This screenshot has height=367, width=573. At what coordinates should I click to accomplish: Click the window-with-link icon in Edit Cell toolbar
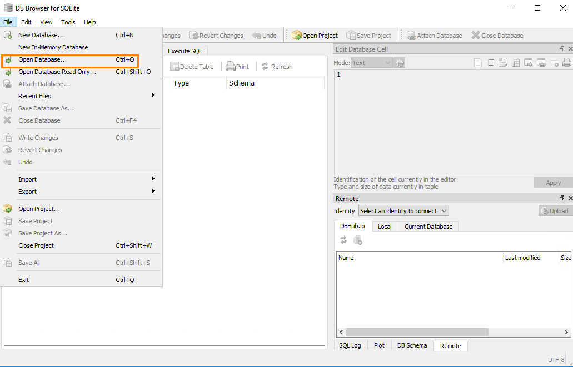coord(541,63)
